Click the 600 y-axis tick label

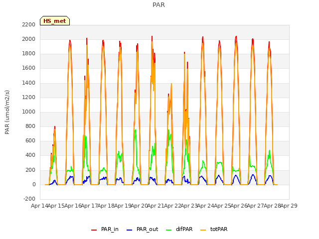click(30, 140)
